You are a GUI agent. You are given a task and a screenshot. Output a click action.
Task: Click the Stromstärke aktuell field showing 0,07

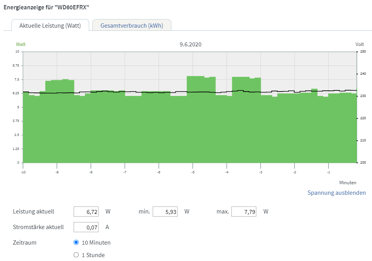pos(86,227)
